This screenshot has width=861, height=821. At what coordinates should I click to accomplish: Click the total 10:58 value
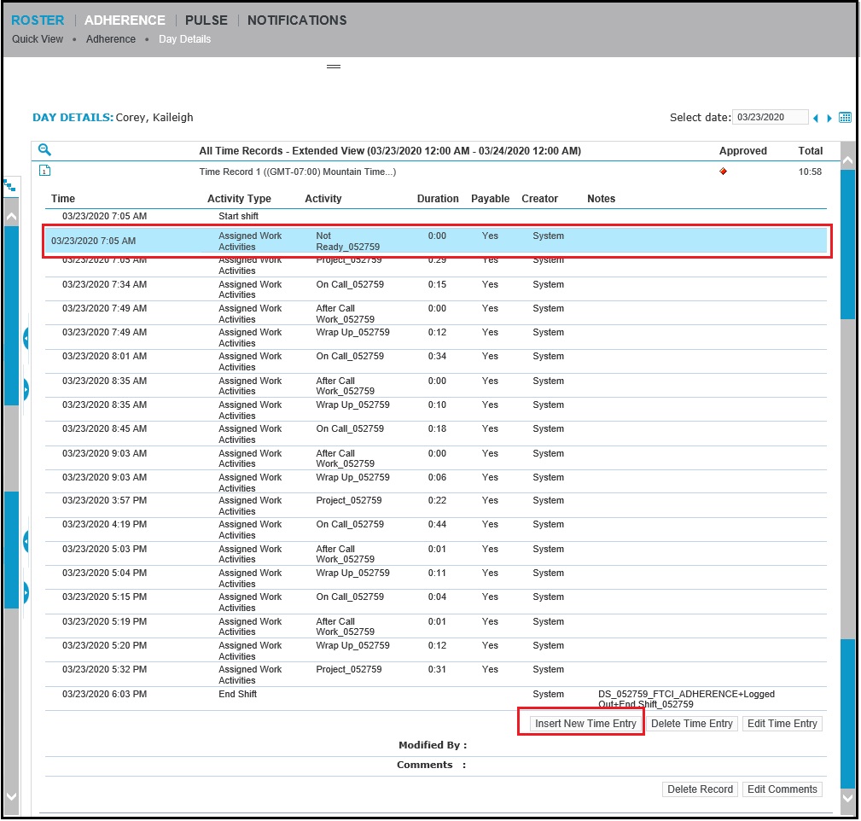(810, 172)
